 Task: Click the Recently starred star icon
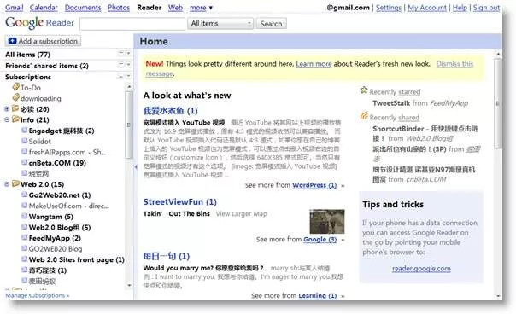(364, 90)
